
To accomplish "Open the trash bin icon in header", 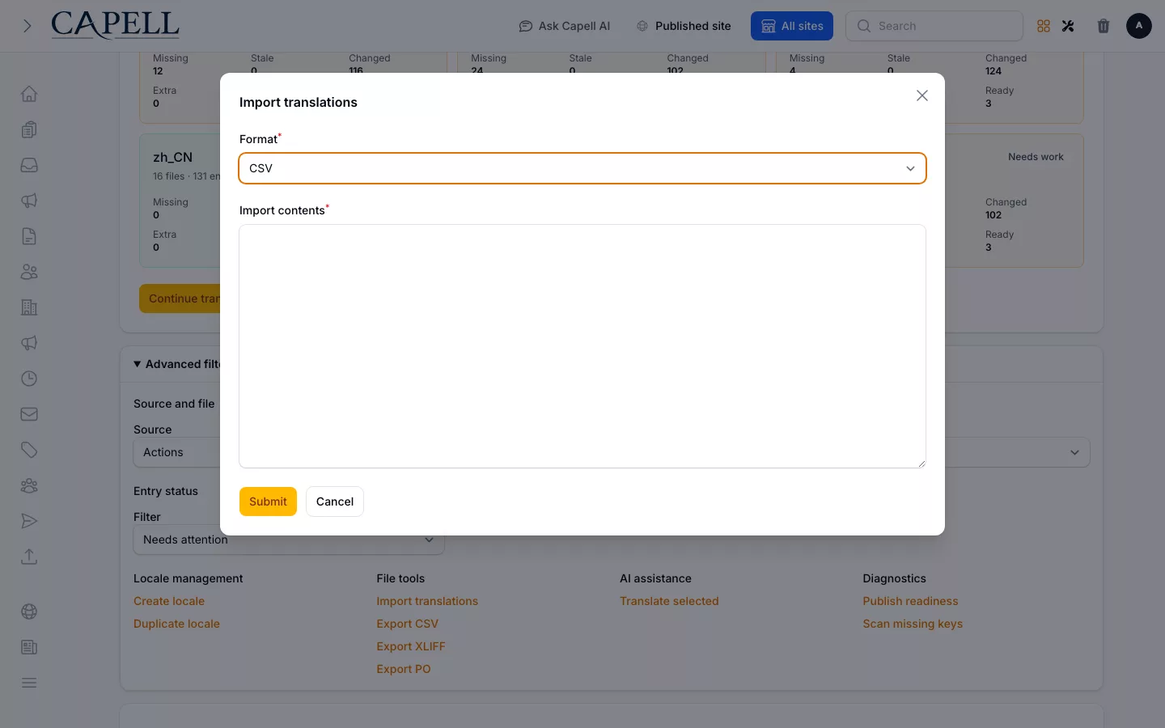I will click(x=1104, y=26).
